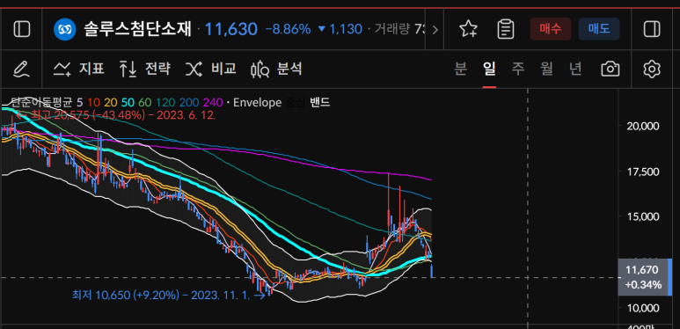Open 지표 indicators menu
680x329 pixels.
pos(79,69)
